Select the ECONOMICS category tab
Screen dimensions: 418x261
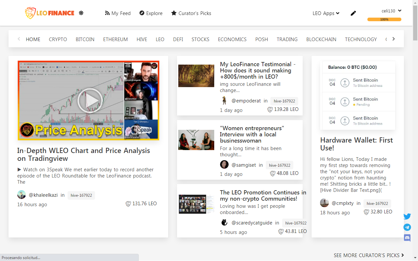[232, 39]
